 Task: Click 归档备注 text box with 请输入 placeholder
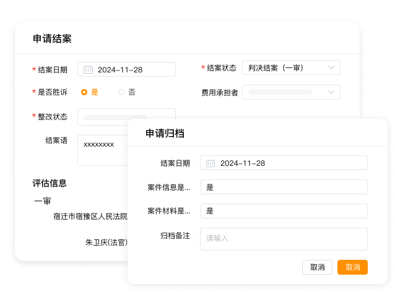coord(284,239)
